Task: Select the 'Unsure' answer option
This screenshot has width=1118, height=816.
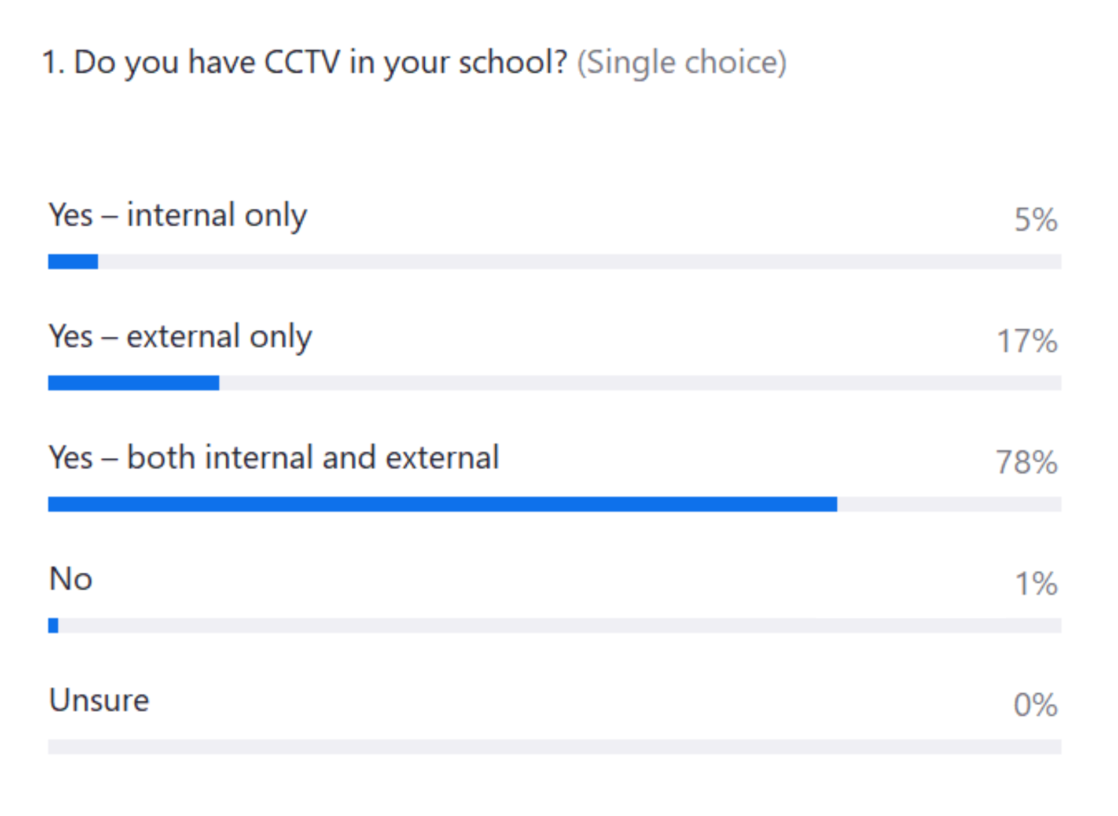Action: pos(99,701)
